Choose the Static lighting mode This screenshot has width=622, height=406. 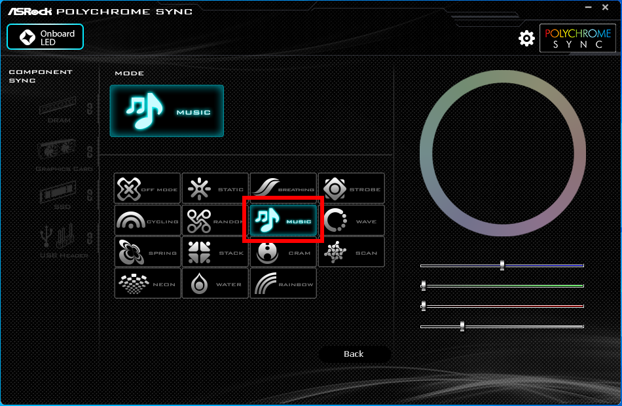[x=215, y=188]
